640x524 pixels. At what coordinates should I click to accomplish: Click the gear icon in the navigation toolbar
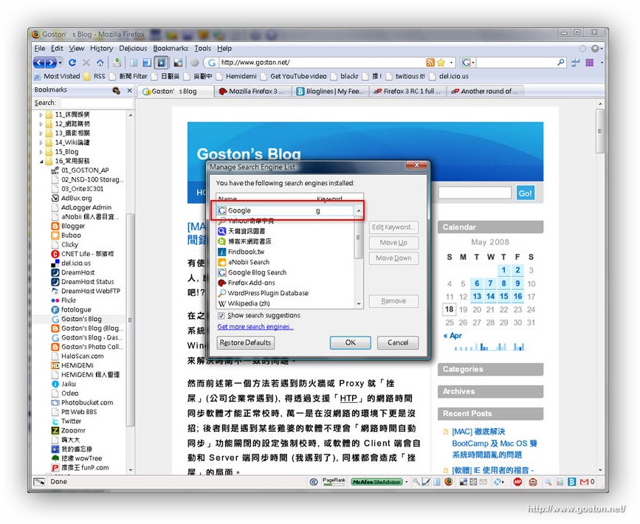coord(195,63)
